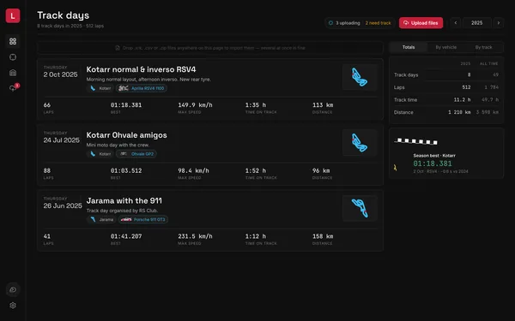Click Mini moto day with the crew description
The height and width of the screenshot is (321, 515).
click(x=118, y=145)
